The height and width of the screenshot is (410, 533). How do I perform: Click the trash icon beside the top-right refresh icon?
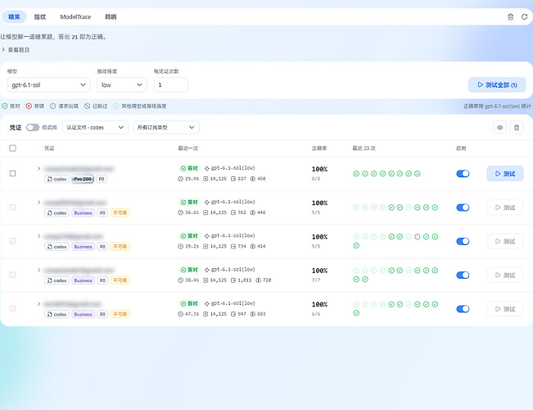click(x=510, y=16)
